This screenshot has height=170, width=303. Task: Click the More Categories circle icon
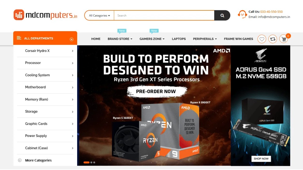[20, 160]
